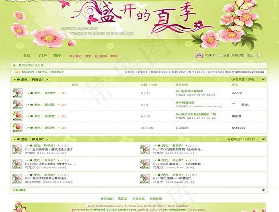
Task: Open the forum icon in the byf1212 moderator row
Action: click(x=17, y=128)
